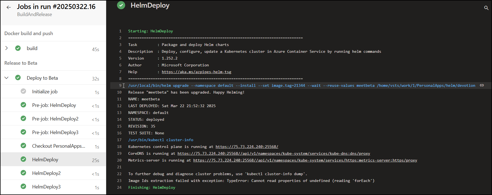Click the 'REVISION: 35' log line
The width and height of the screenshot is (492, 195).
pos(142,126)
